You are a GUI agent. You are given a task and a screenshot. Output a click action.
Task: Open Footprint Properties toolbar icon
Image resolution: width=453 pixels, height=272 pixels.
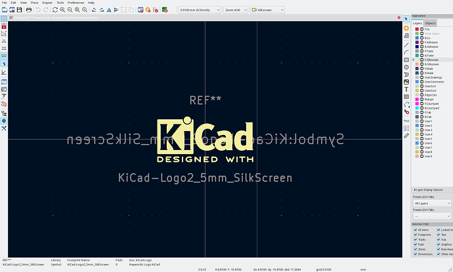click(140, 10)
